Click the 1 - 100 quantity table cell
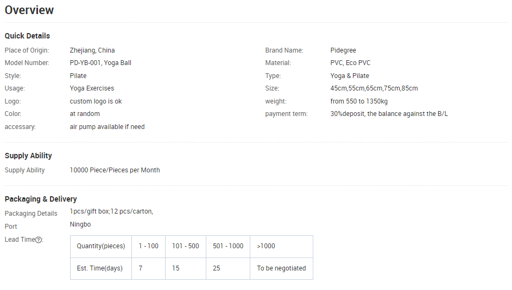The image size is (512, 290). click(x=148, y=246)
